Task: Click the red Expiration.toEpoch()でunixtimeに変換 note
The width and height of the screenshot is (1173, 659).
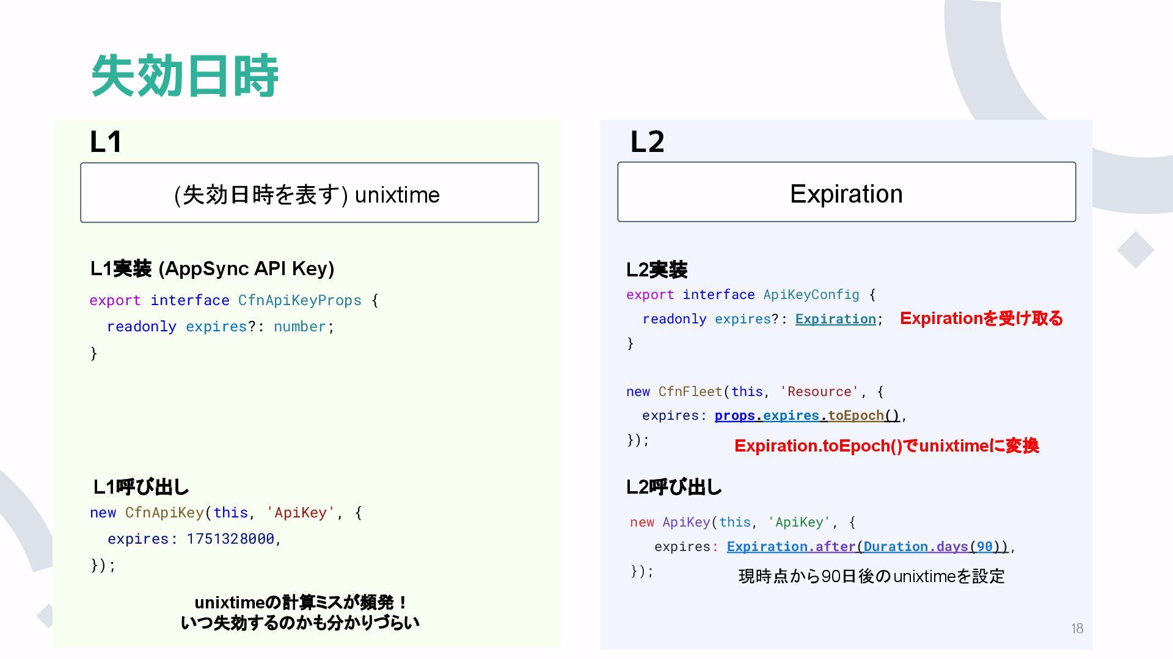Action: (886, 446)
